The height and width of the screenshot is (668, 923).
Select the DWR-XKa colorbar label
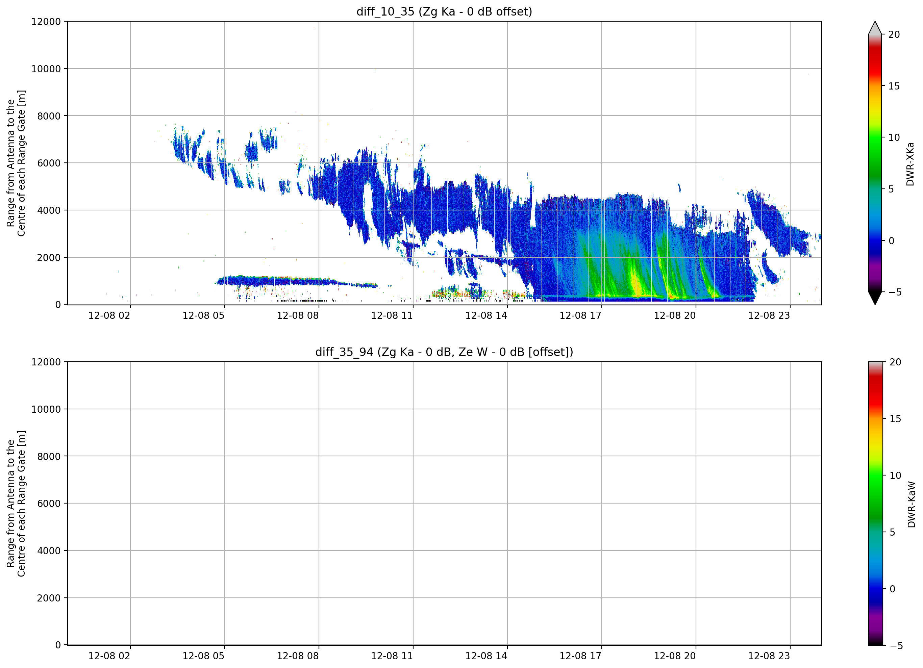click(x=910, y=164)
